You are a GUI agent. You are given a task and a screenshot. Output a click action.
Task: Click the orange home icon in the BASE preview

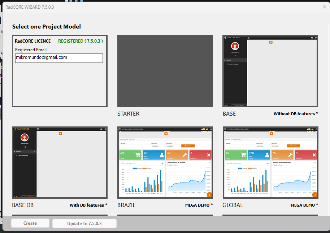pyautogui.click(x=271, y=42)
